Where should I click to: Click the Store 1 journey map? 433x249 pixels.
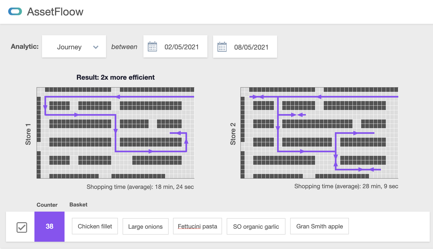coord(116,133)
